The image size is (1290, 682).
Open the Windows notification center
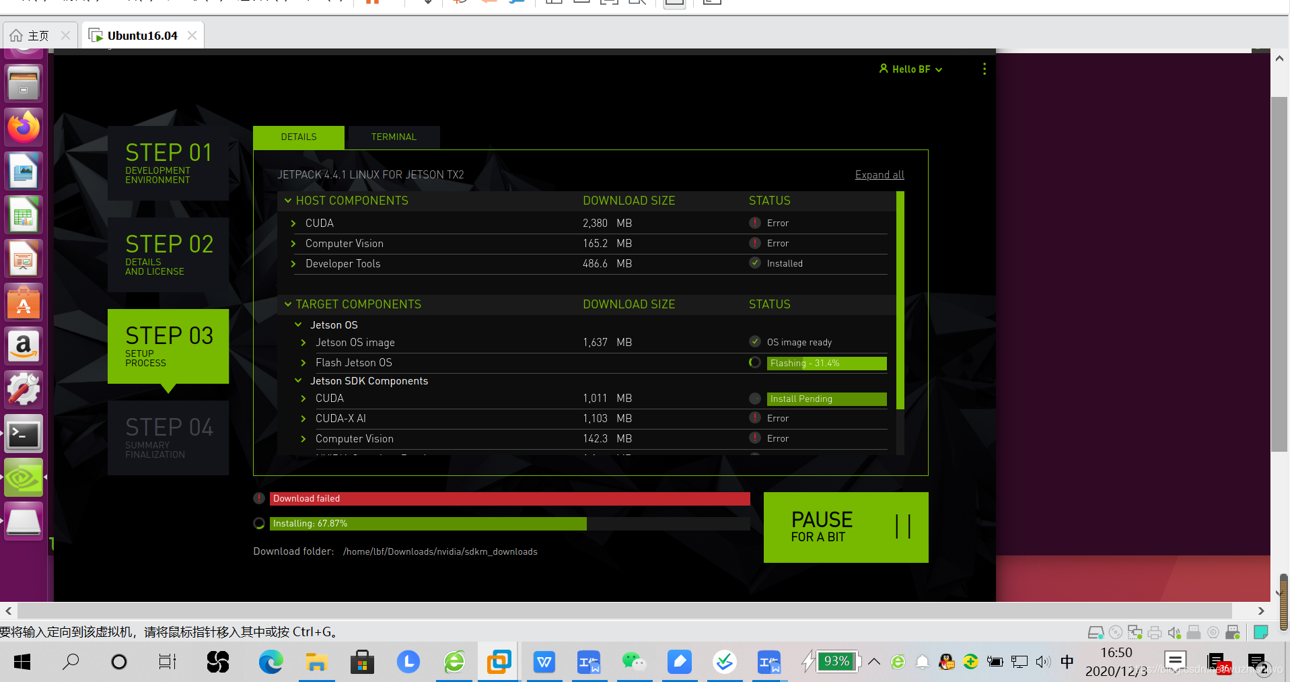(1256, 662)
